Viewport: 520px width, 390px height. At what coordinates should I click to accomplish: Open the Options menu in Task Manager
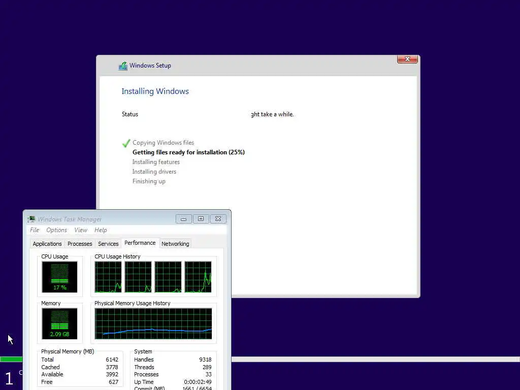(56, 230)
